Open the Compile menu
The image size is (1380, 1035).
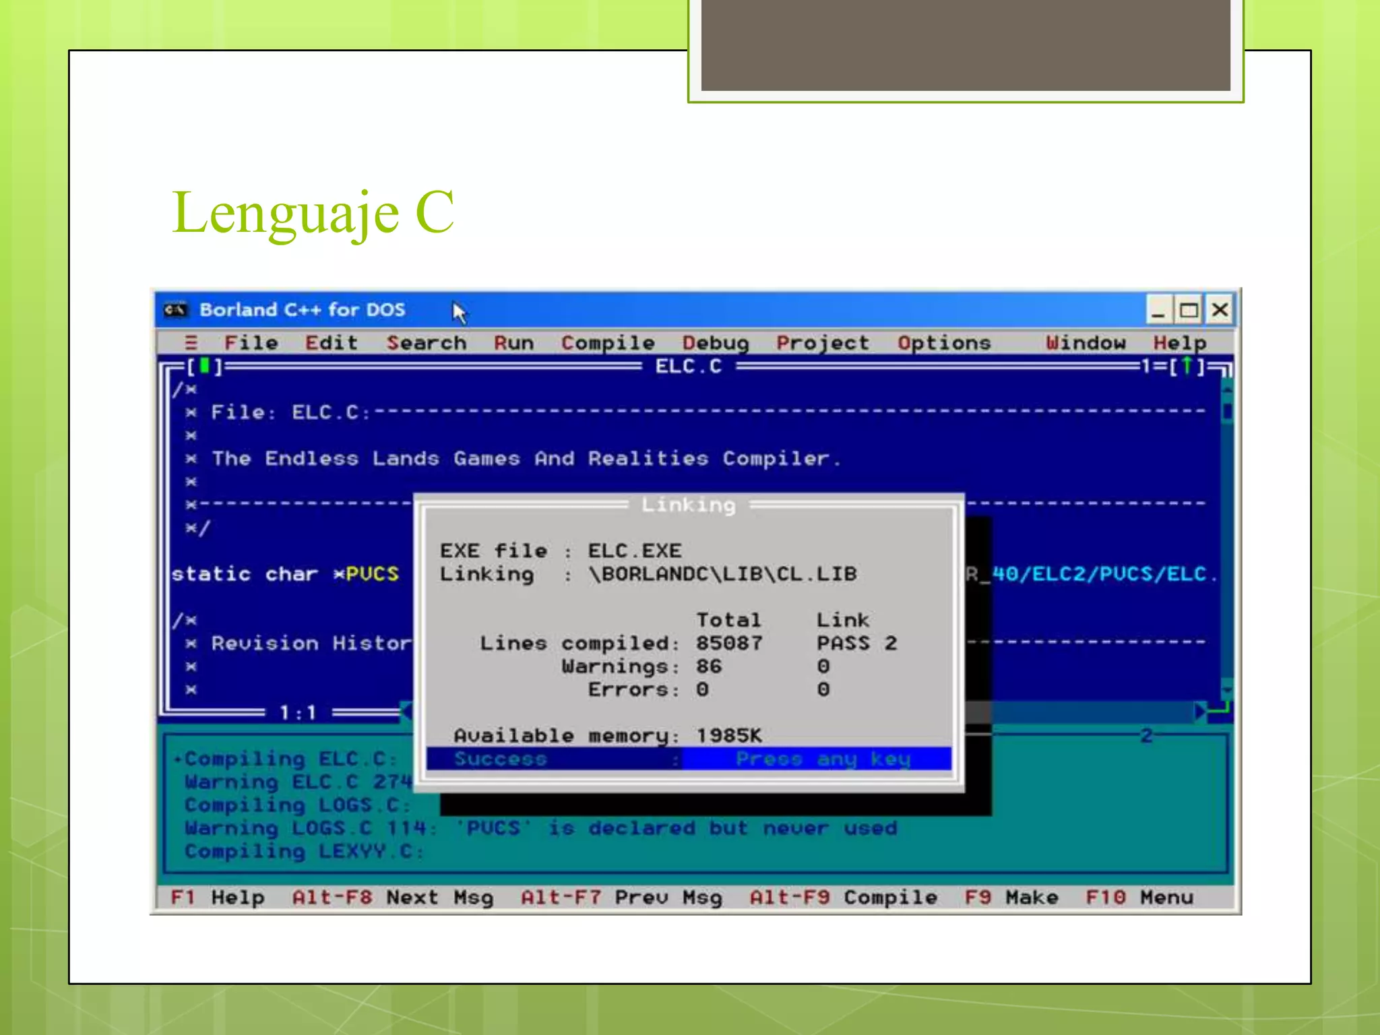coord(607,343)
